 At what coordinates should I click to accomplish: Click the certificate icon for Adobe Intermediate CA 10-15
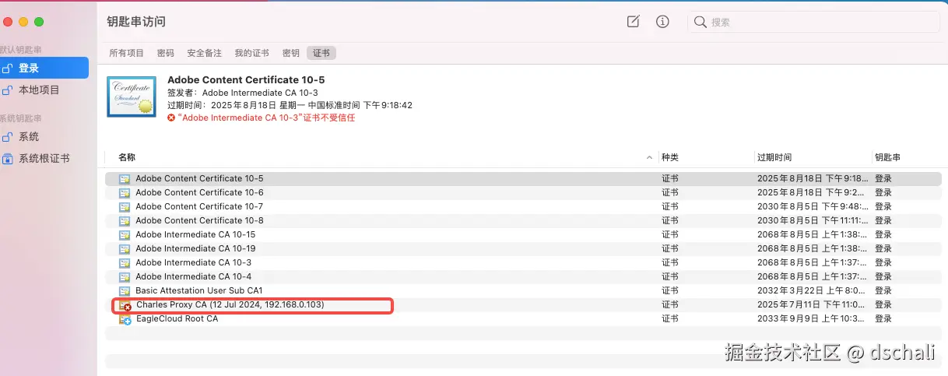(x=125, y=235)
